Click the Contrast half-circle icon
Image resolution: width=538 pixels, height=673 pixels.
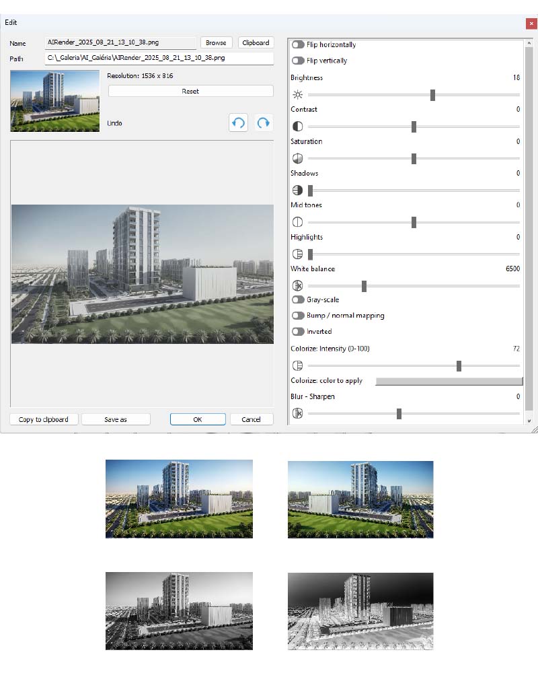(x=298, y=127)
